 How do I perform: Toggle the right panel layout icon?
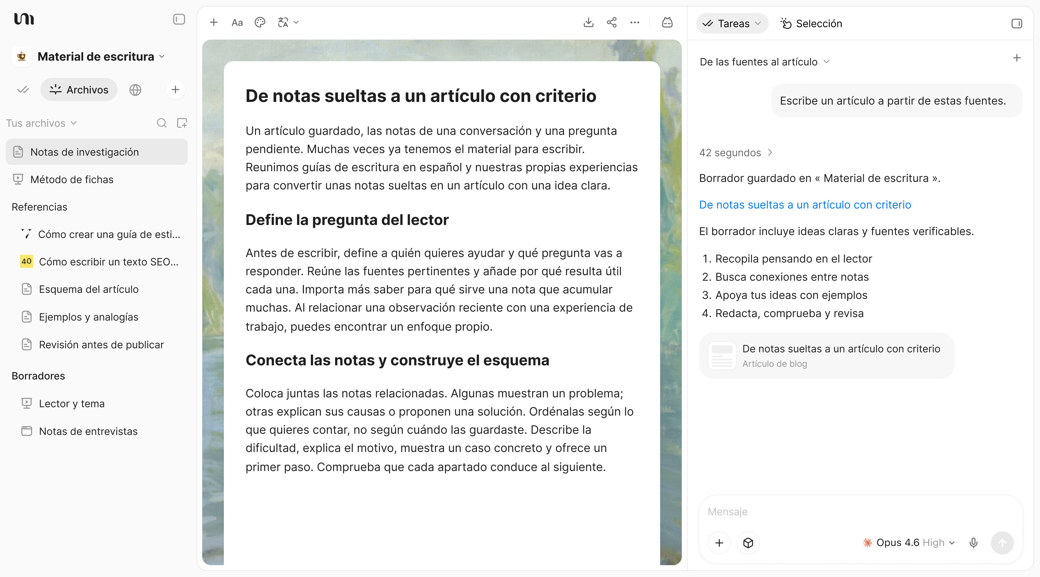[1017, 23]
